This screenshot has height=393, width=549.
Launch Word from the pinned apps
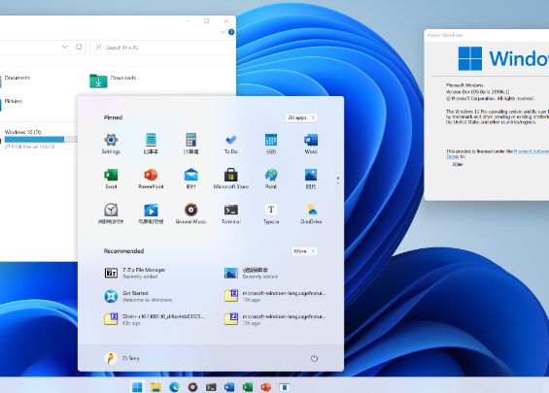311,144
